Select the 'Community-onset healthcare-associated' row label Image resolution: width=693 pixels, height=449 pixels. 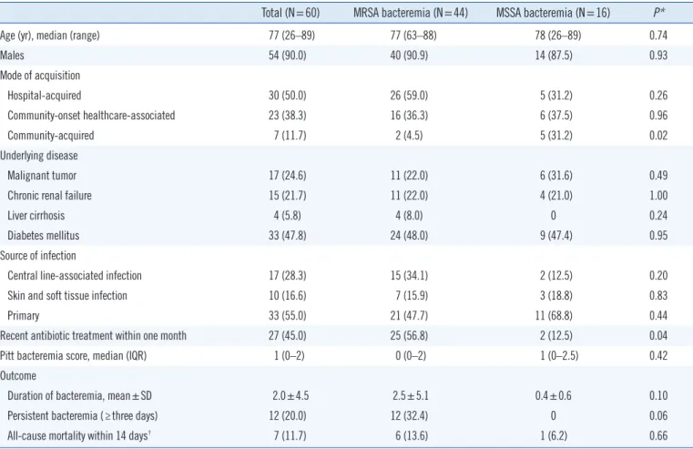(x=91, y=116)
